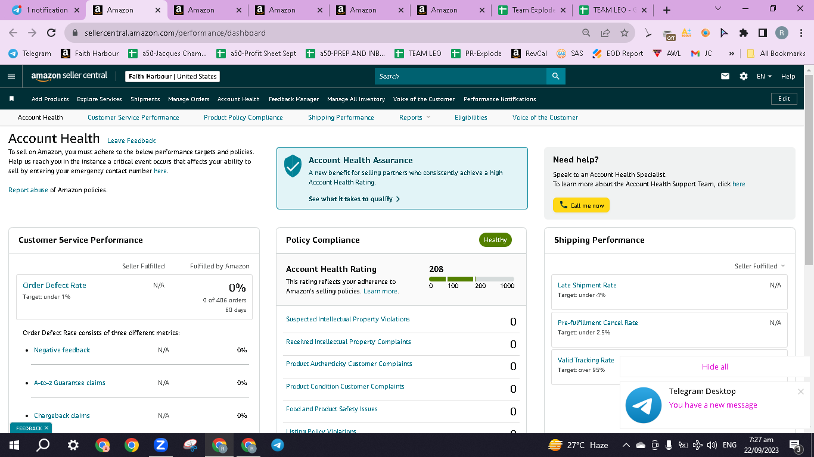Screen dimensions: 814x457
Task: Switch to the Product Policy Compliance tab
Action: point(243,117)
